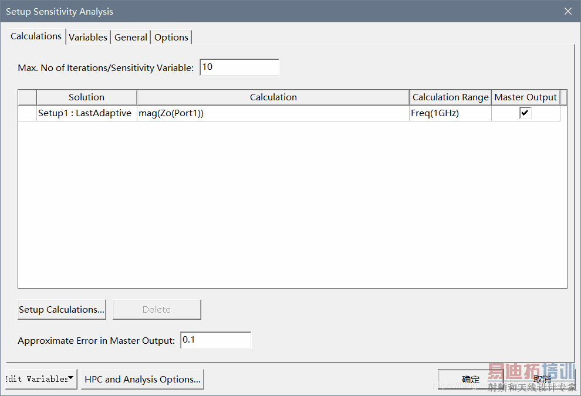Click the Delete button
This screenshot has height=396, width=581.
157,309
